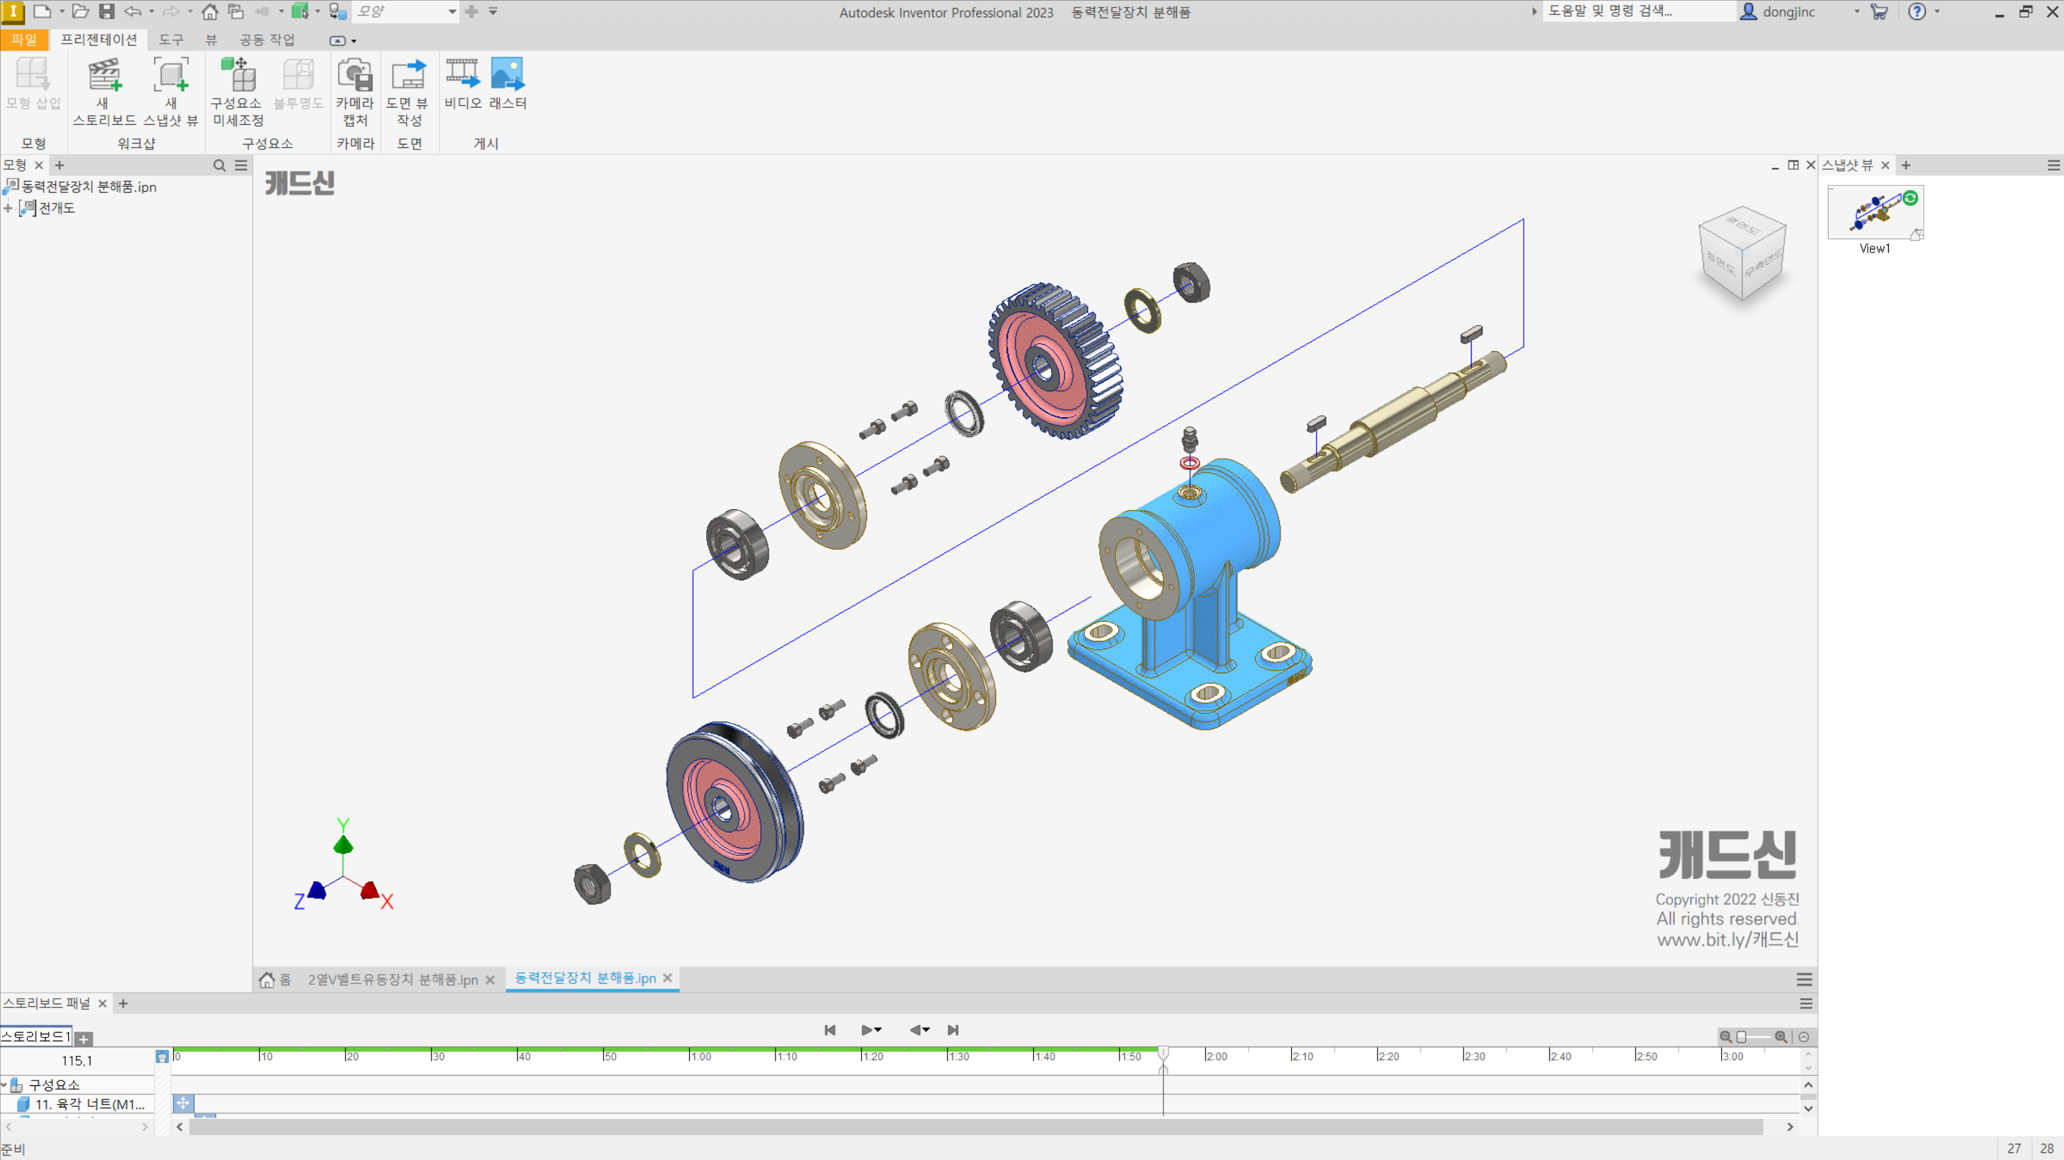The width and height of the screenshot is (2064, 1160).
Task: Jump to storyboard start with skip-back button
Action: pos(829,1030)
